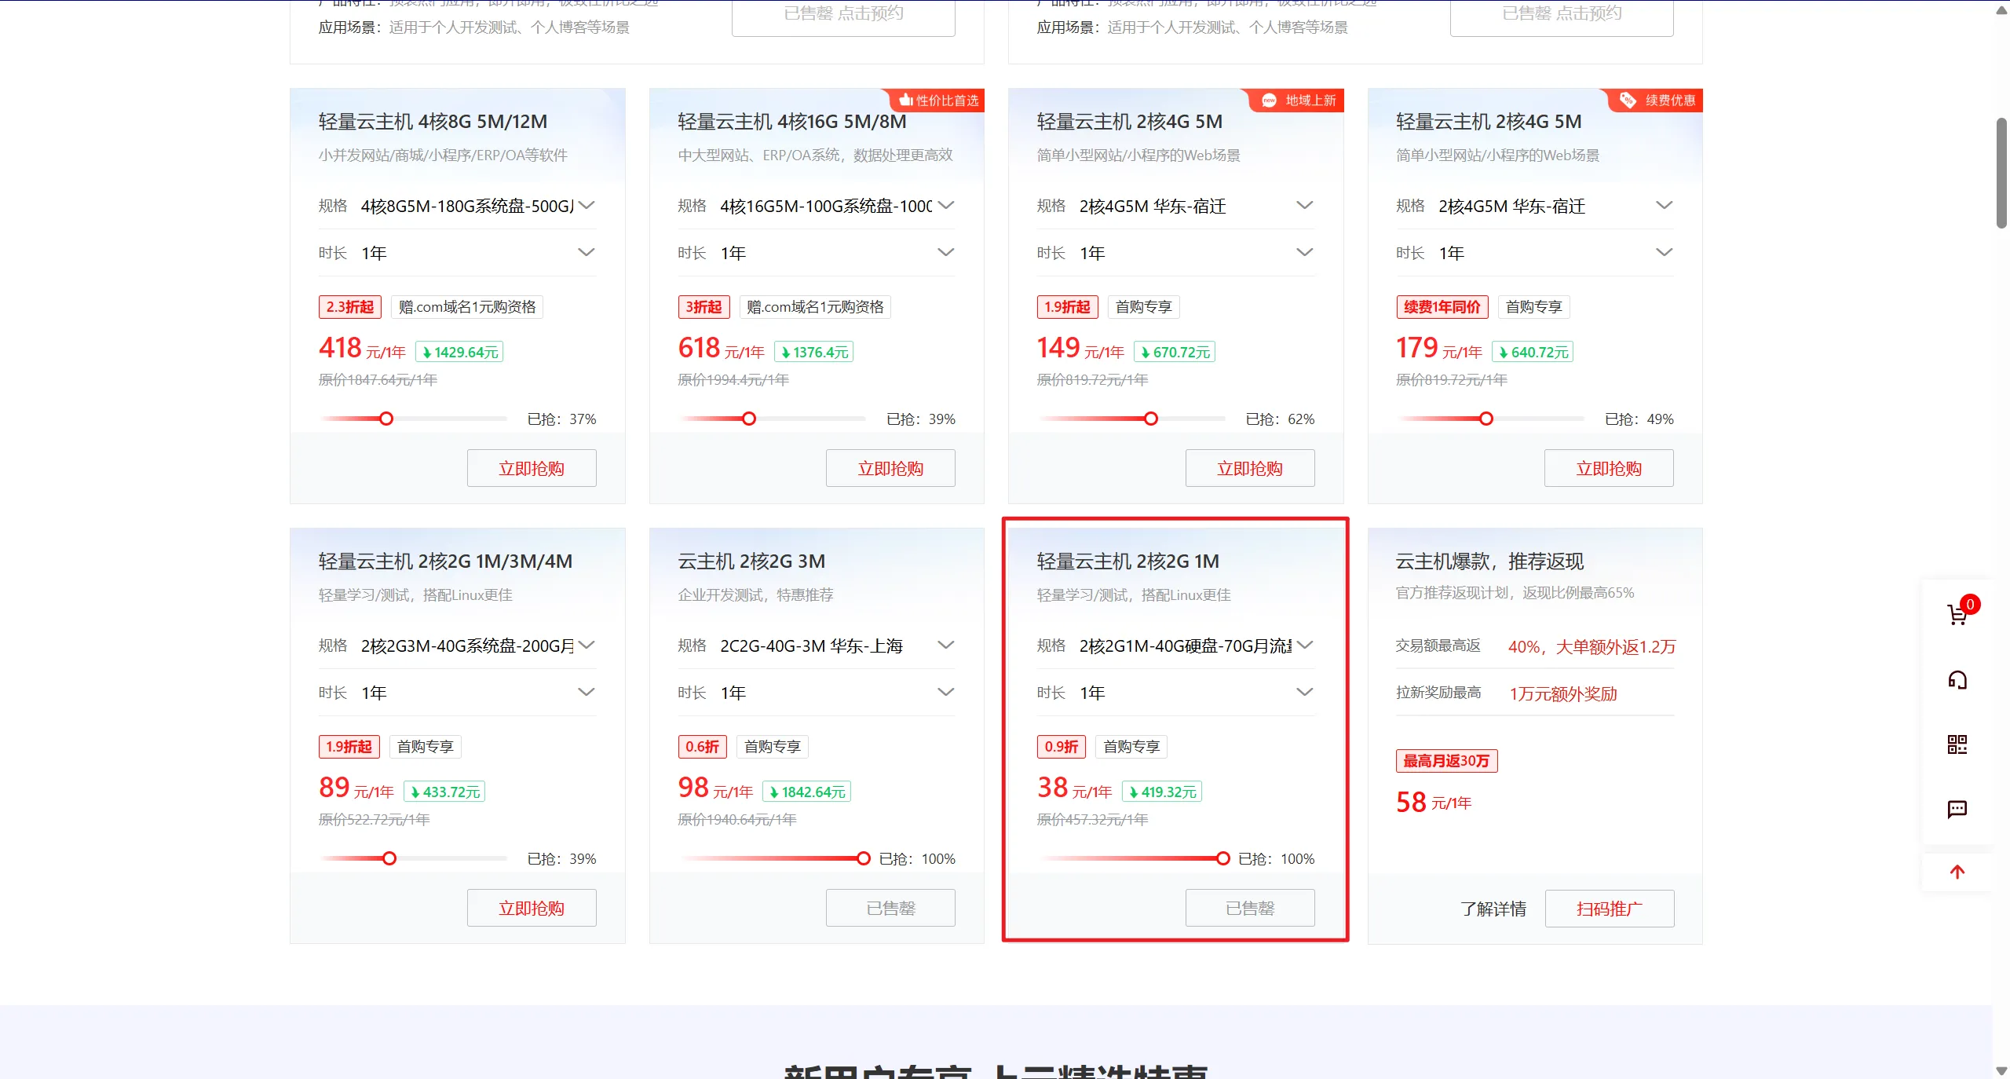This screenshot has height=1079, width=2010.
Task: Click the 续费优惠 tag badge
Action: (x=1657, y=101)
